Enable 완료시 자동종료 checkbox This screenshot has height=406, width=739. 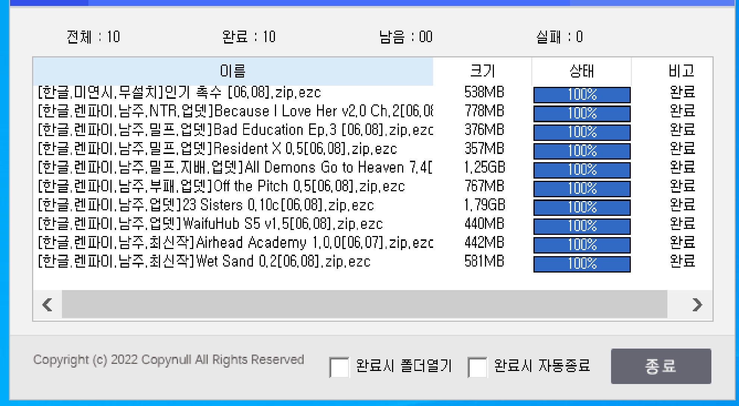pos(477,367)
